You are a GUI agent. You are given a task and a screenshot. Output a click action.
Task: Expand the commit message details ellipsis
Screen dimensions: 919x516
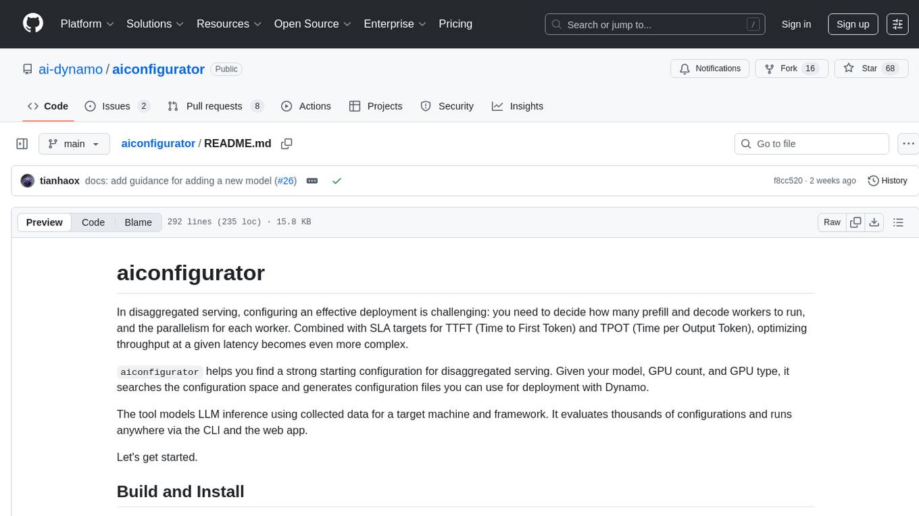pyautogui.click(x=312, y=181)
